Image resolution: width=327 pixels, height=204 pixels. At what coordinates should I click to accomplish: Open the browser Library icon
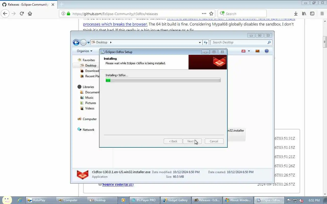click(x=304, y=14)
